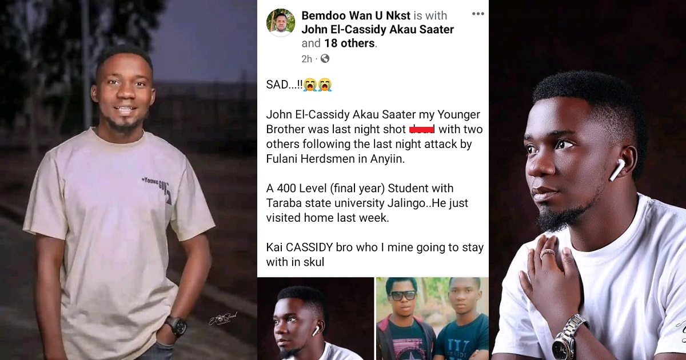This screenshot has height=360, width=686.
Task: Click the 'Kai CASSIDY bro' closing line
Action: (375, 255)
